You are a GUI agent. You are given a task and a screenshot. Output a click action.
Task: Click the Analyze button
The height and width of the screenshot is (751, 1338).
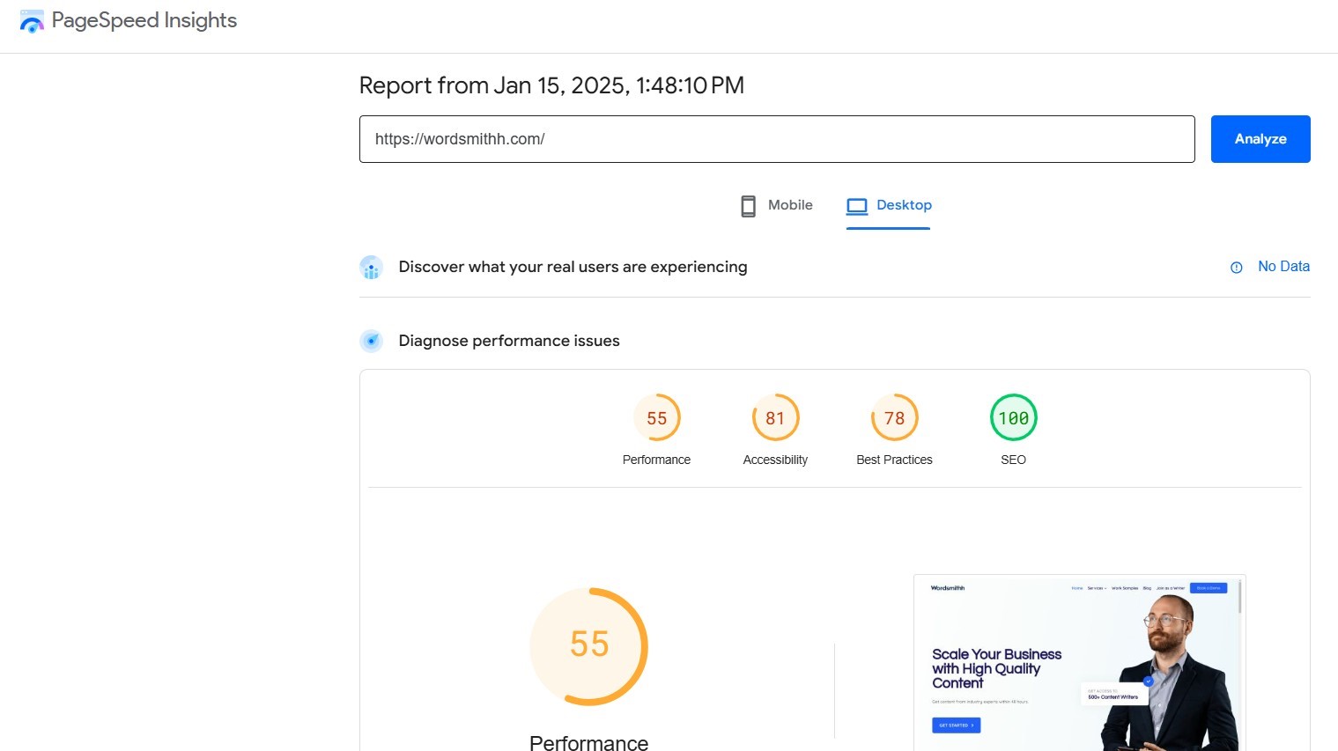(x=1260, y=139)
